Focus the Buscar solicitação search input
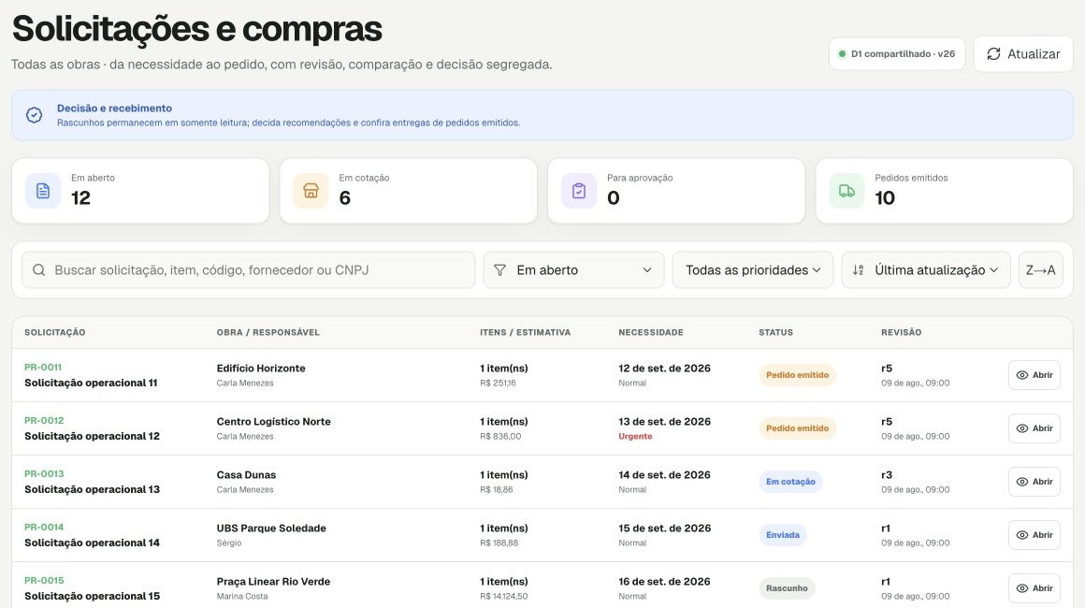1085x608 pixels. pyautogui.click(x=249, y=269)
